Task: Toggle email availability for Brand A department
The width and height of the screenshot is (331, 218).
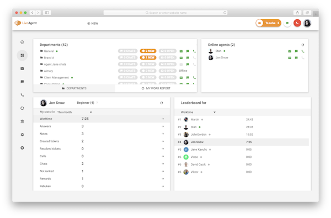Action: tap(181, 57)
